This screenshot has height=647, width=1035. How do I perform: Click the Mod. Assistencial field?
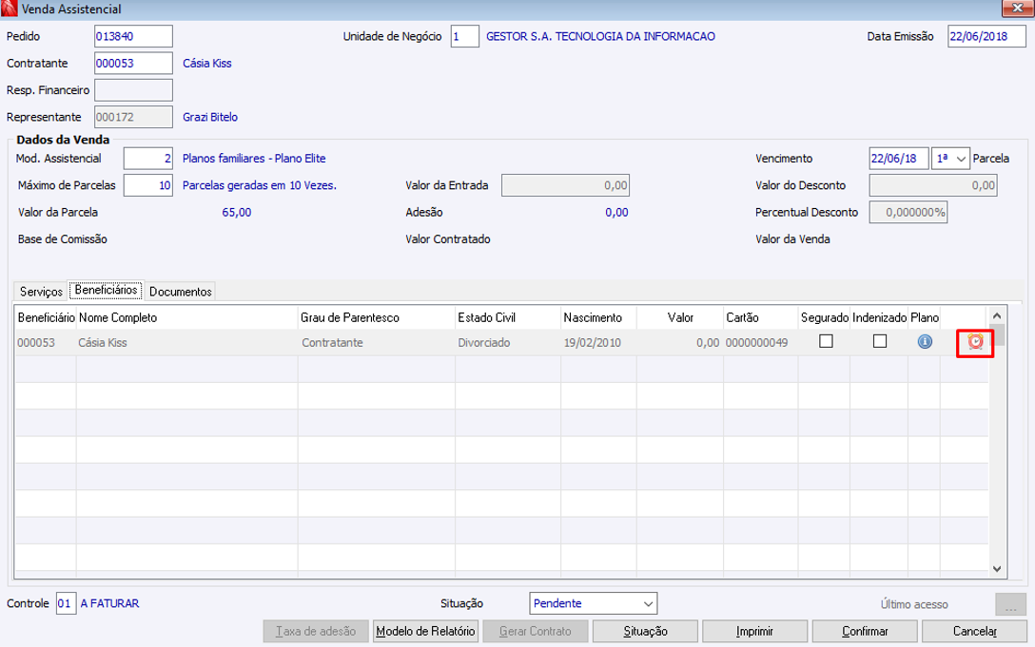pos(147,159)
